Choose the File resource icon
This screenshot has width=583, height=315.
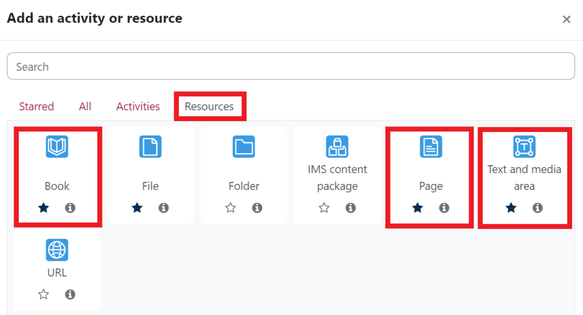click(x=150, y=147)
